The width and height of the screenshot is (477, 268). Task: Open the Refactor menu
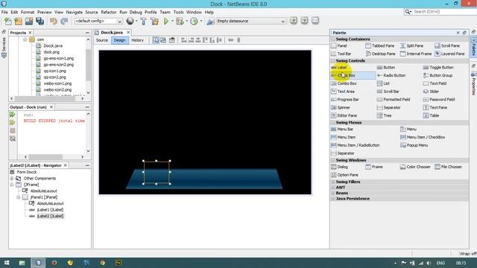[x=109, y=12]
